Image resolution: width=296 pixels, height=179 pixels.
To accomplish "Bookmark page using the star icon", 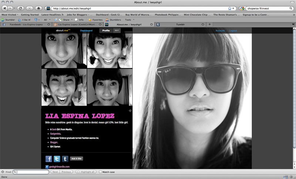I will pyautogui.click(x=230, y=8).
